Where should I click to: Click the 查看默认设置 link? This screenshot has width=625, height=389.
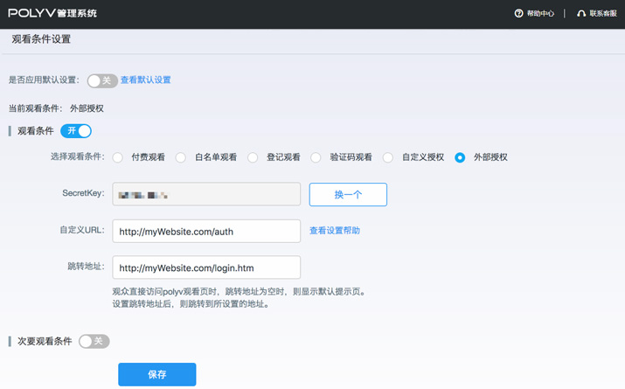click(x=145, y=80)
